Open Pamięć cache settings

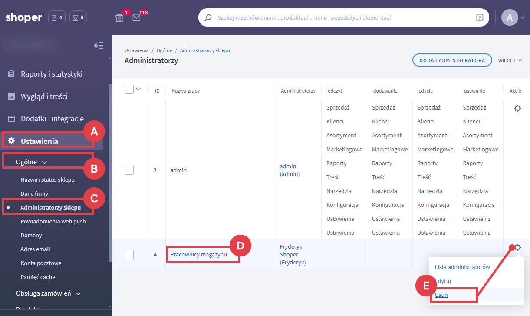(38, 277)
